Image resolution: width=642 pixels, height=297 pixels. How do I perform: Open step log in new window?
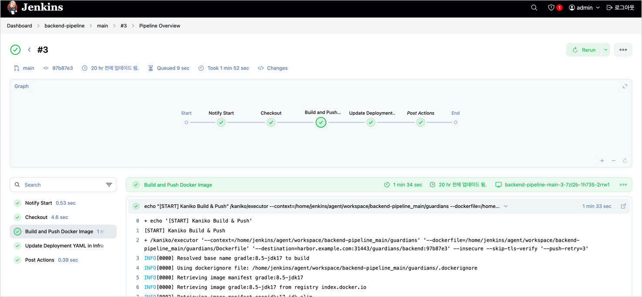[x=623, y=206]
